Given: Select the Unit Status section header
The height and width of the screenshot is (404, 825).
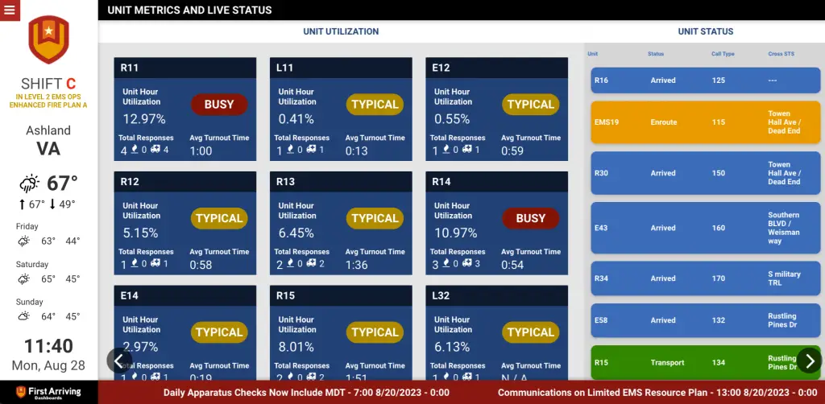Looking at the screenshot, I should click(x=706, y=31).
